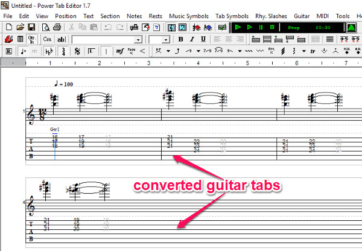The width and height of the screenshot is (362, 251).
Task: Open the chord name (Cm) tool
Action: [48, 39]
